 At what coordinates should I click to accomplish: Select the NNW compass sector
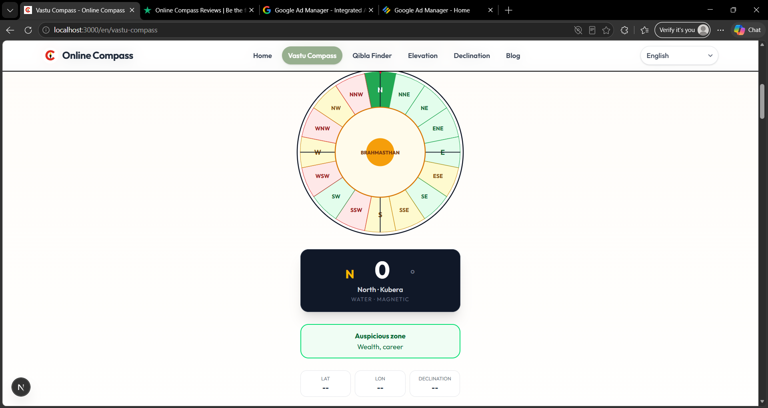point(356,94)
